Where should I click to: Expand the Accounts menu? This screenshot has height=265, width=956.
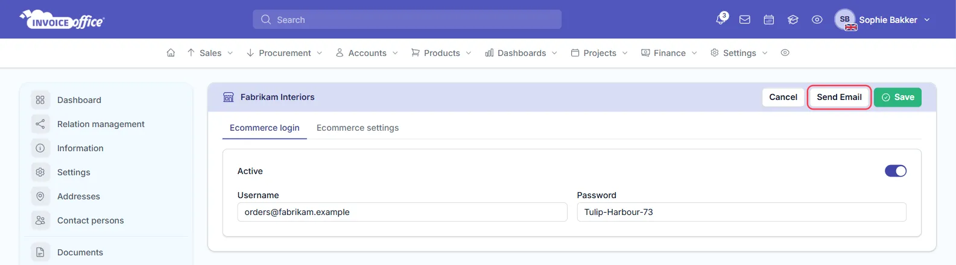click(367, 53)
